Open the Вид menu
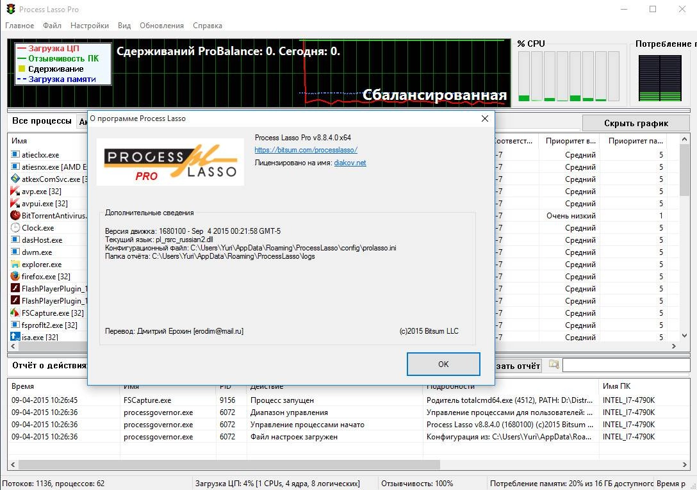 [124, 26]
